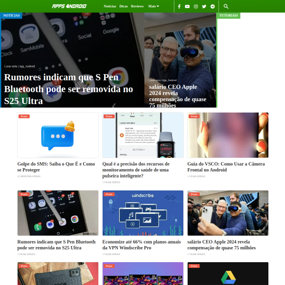Open Guia do VSCO article title
The width and height of the screenshot is (285, 285).
[x=226, y=167]
